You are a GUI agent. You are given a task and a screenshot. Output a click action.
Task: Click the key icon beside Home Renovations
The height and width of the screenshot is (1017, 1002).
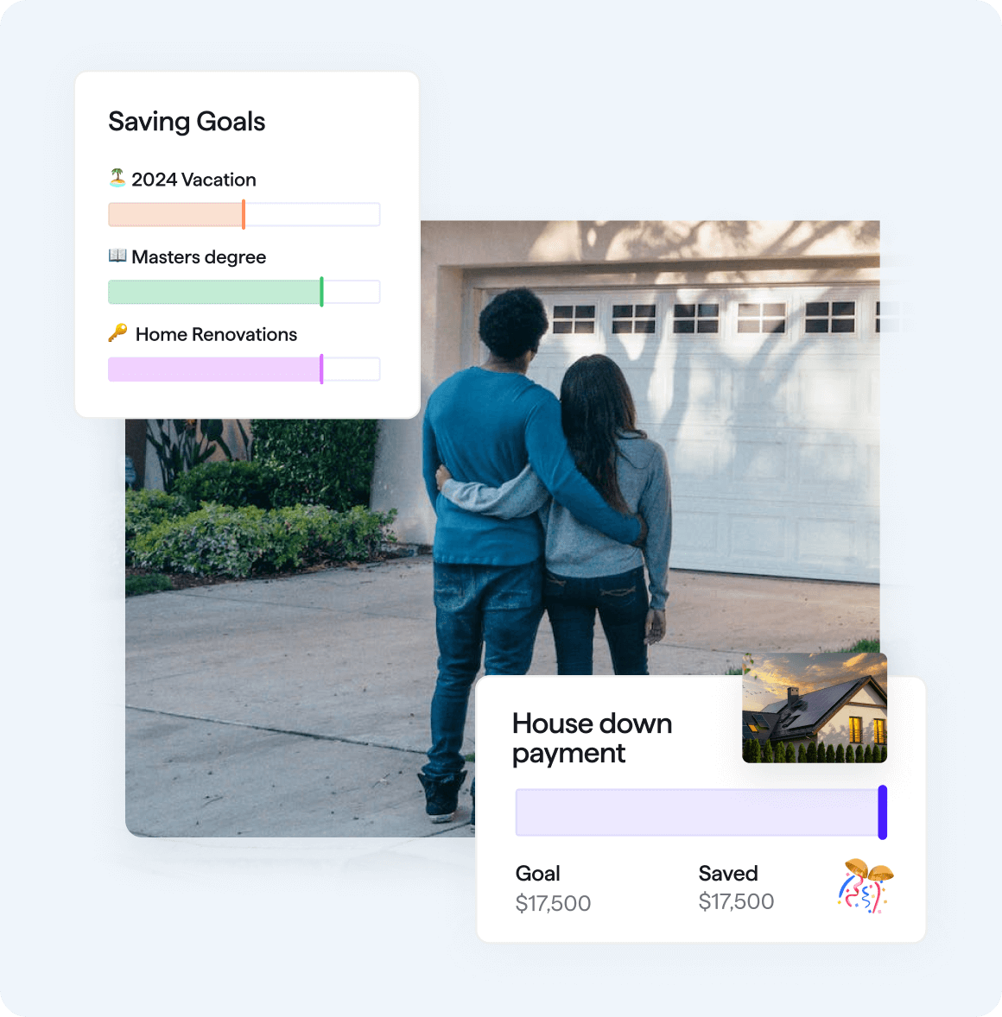point(117,332)
